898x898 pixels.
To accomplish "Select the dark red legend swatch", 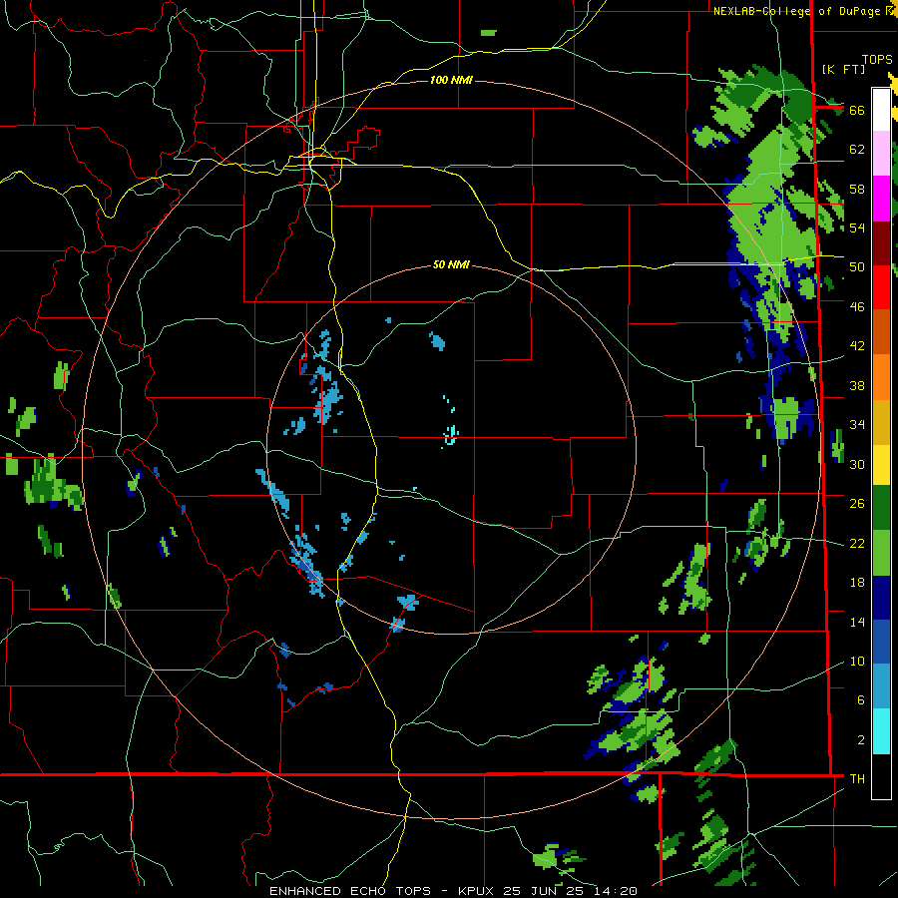I will click(x=881, y=242).
